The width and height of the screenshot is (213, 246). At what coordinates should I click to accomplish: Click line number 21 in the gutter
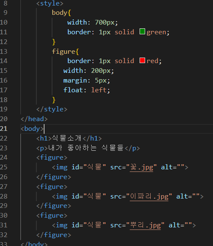4,129
